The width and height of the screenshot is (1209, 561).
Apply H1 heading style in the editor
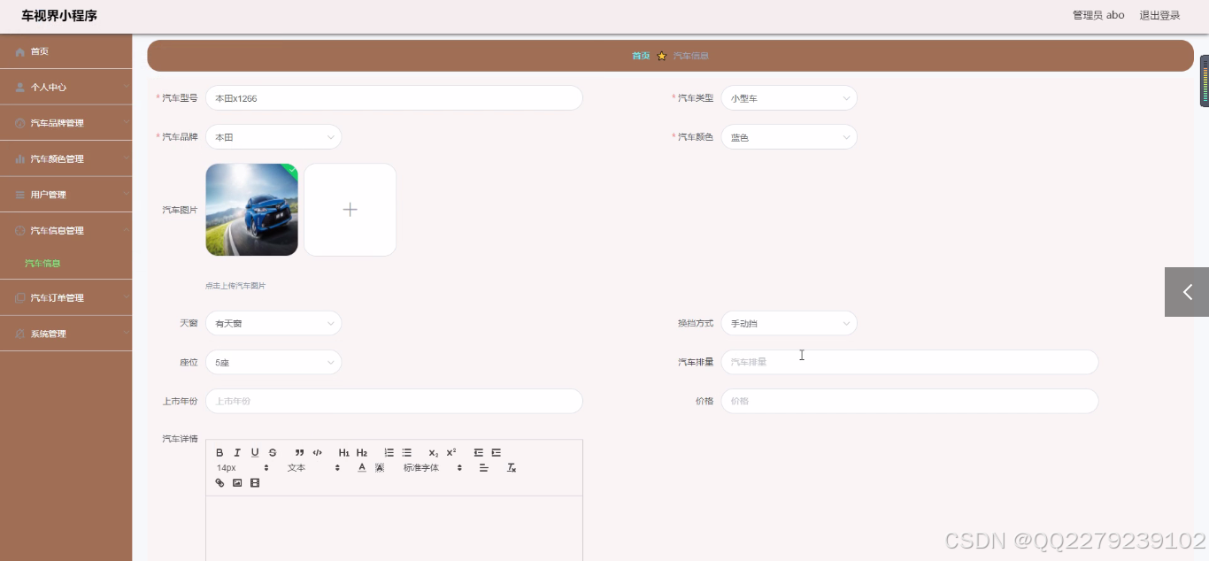343,452
